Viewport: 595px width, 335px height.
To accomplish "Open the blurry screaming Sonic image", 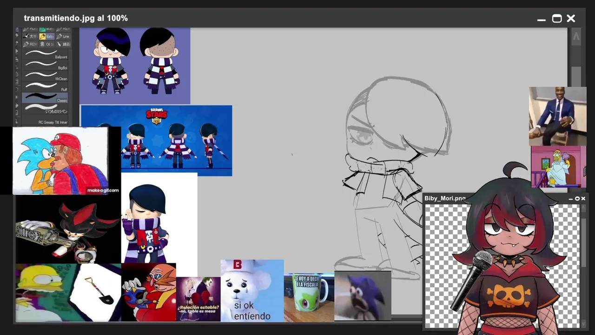I will click(x=363, y=296).
